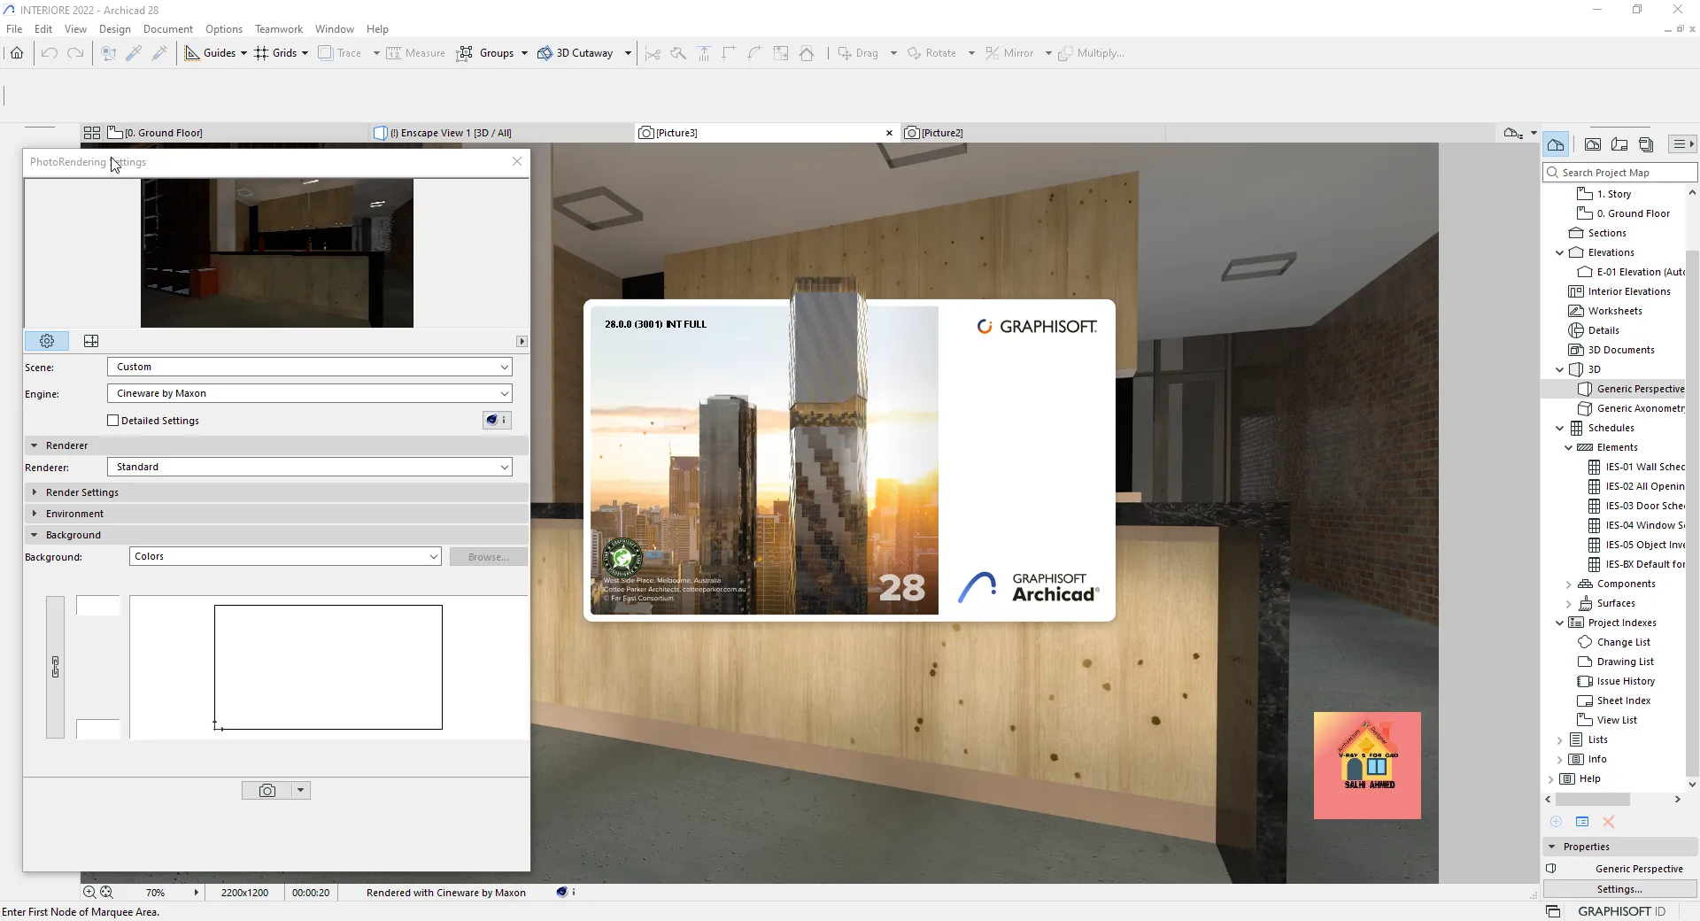The image size is (1700, 921).
Task: Switch to the size settings grid tab icon
Action: [91, 341]
